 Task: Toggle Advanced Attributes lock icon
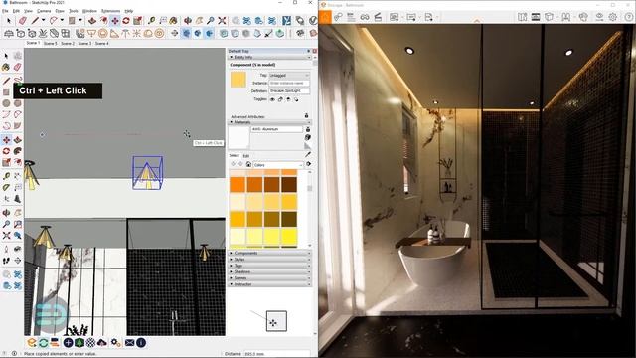click(x=307, y=116)
